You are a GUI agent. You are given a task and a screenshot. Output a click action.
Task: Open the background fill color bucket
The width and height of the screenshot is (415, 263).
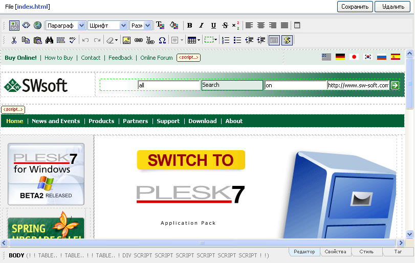pyautogui.click(x=174, y=26)
